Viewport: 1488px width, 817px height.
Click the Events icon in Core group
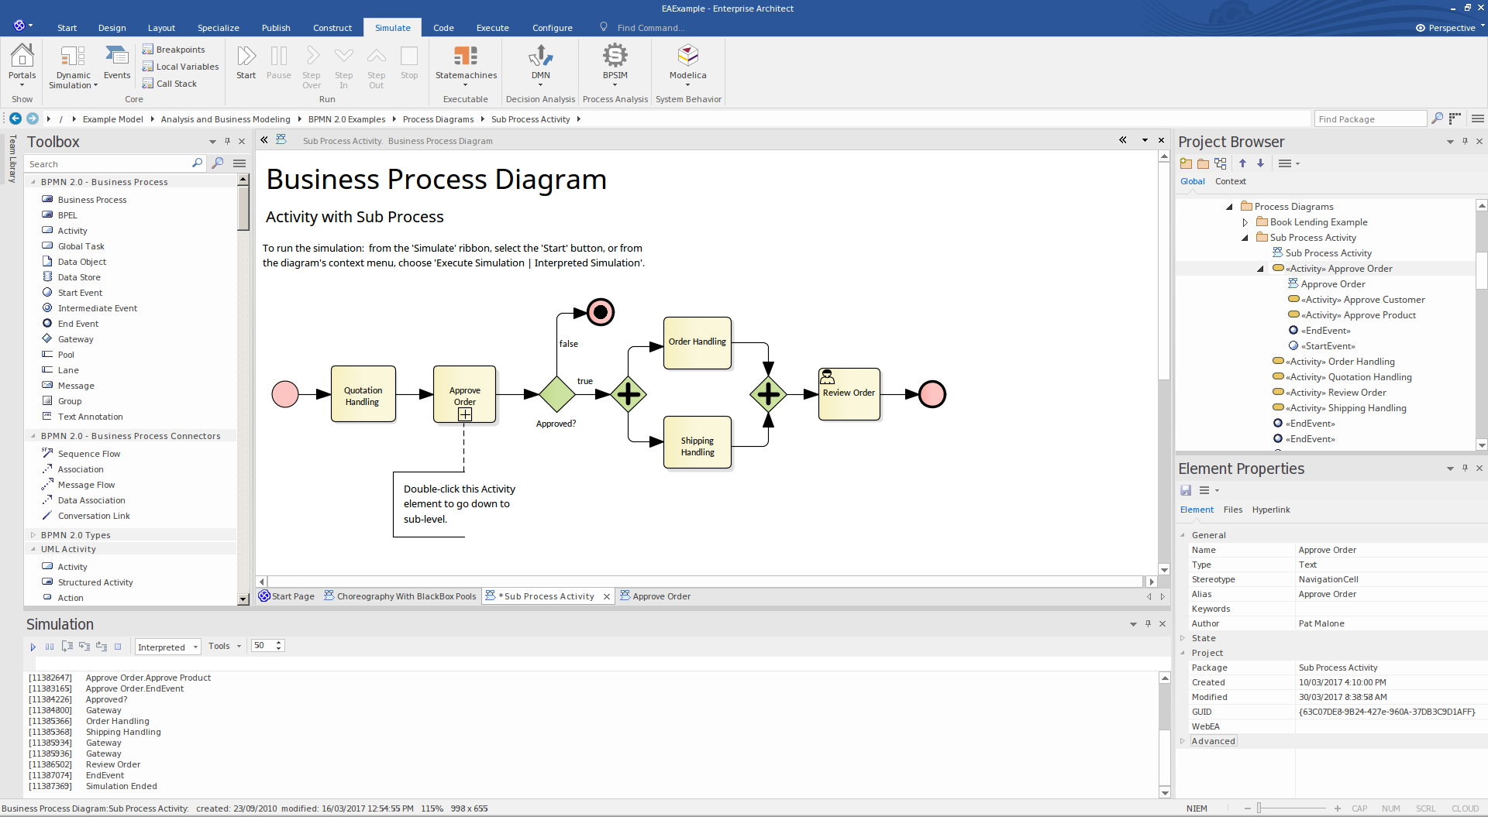tap(117, 59)
